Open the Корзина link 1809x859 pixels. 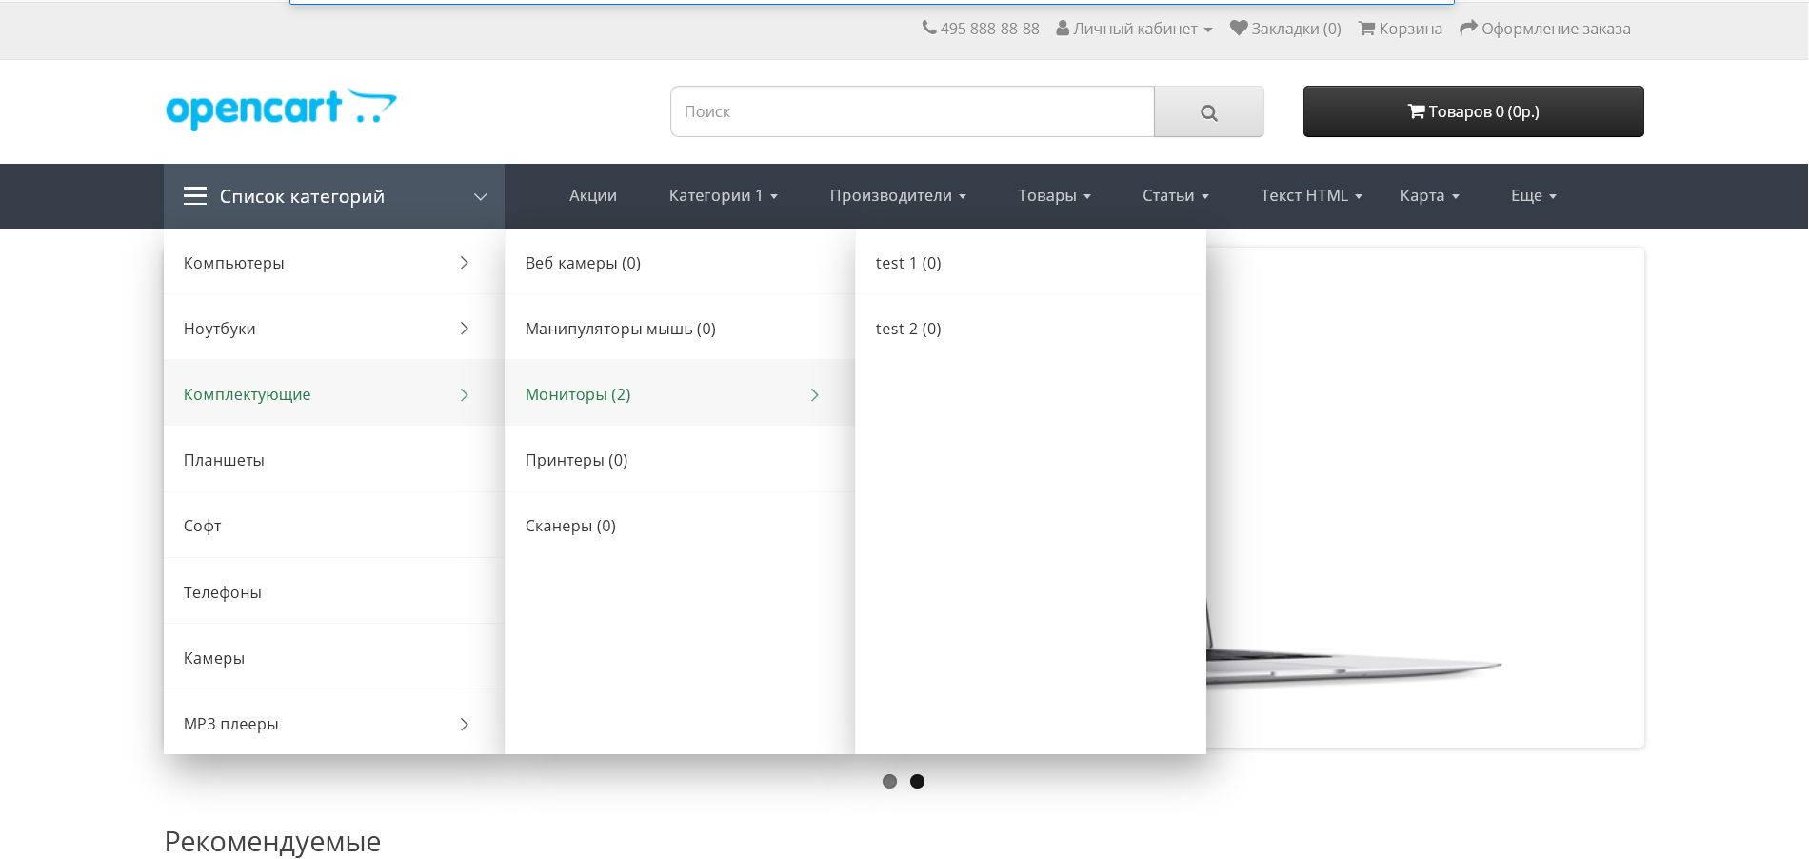(x=1401, y=29)
